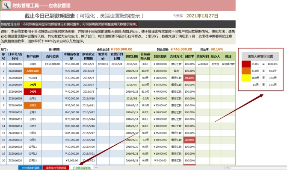The width and height of the screenshot is (287, 170).
Task: Select the 现金 payment method cell
Action: (x=176, y=71)
